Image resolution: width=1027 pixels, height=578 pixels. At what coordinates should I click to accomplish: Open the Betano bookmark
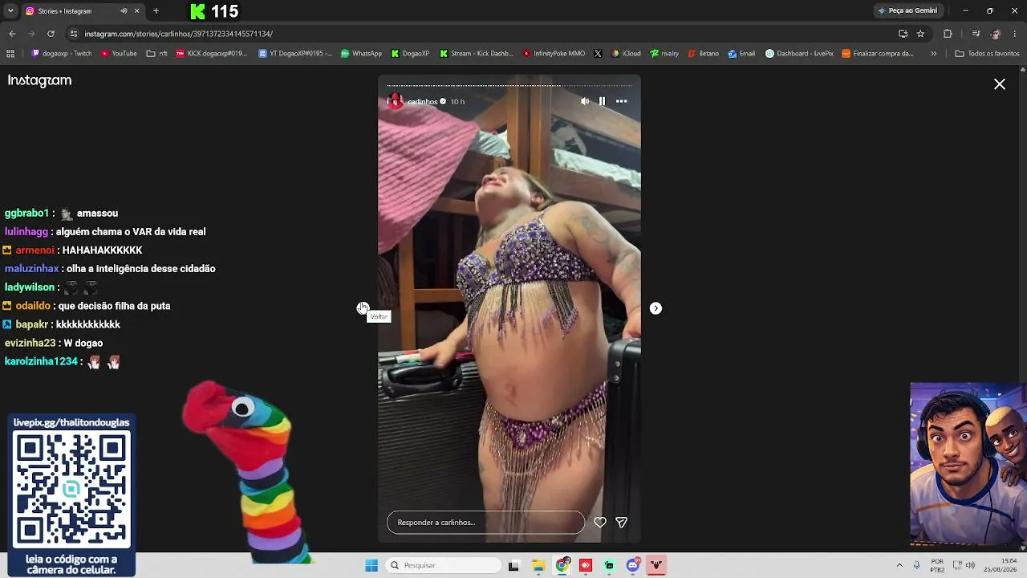(704, 54)
